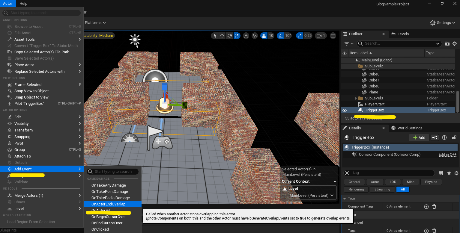Open the Platforms dropdown

(x=95, y=23)
